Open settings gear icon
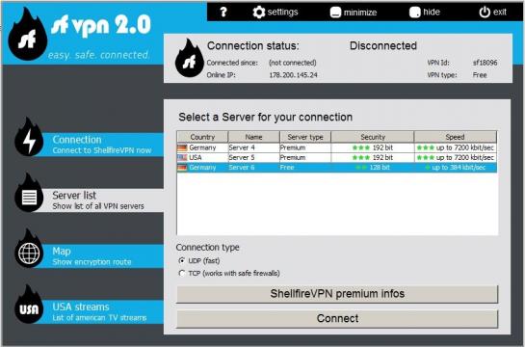 pyautogui.click(x=258, y=13)
